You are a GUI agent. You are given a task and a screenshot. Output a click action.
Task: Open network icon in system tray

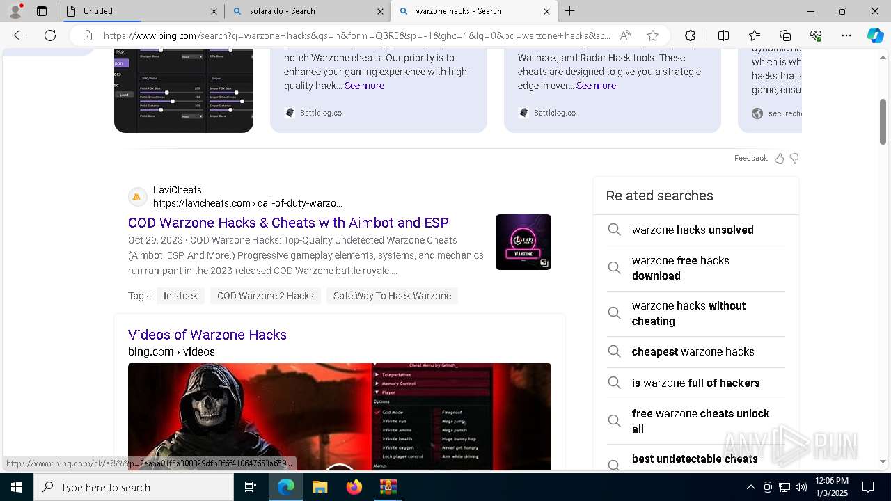pyautogui.click(x=784, y=487)
